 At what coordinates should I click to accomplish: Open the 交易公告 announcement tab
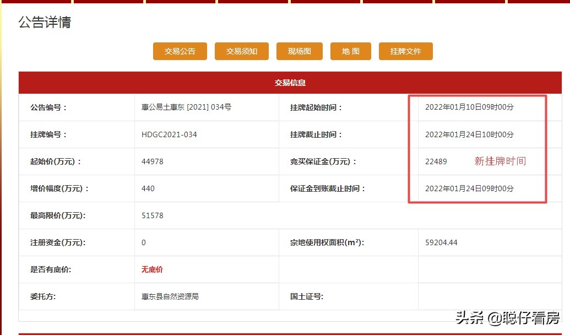pos(180,51)
